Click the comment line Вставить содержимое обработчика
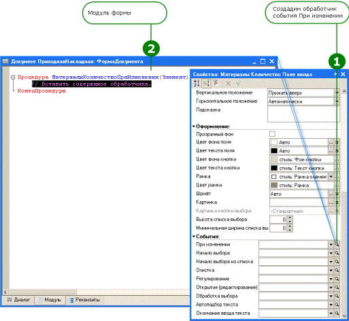This screenshot has height=321, width=349. point(92,84)
